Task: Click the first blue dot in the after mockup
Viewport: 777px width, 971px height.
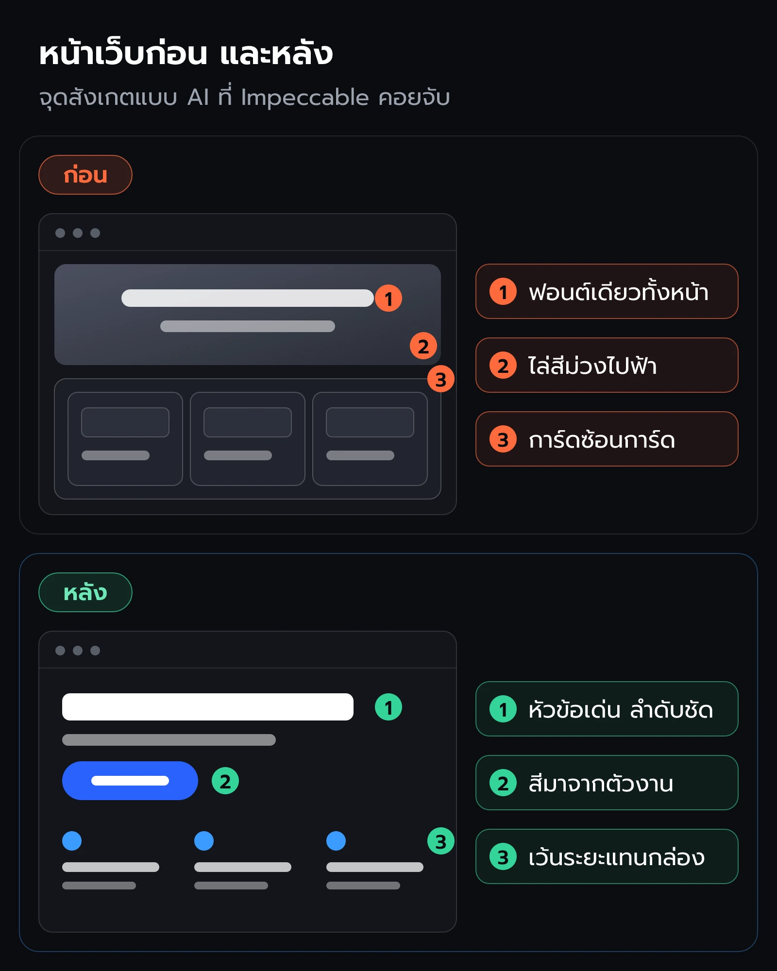Action: point(72,841)
